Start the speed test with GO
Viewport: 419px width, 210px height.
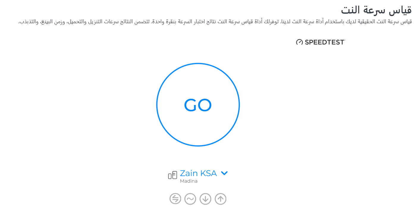click(198, 105)
